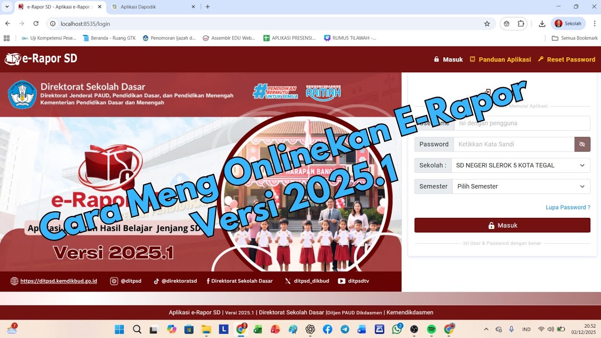601x338 pixels.
Task: Switch to the e-Rapor SD browser tab
Action: click(60, 7)
